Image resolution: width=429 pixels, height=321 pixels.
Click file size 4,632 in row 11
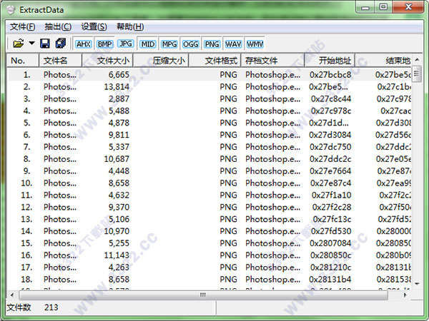pos(119,195)
